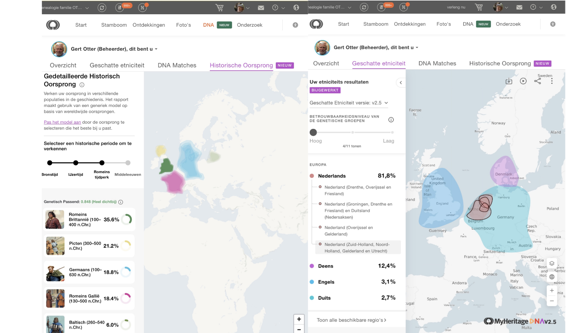Click the 'Pas het model aan' link

62,122
